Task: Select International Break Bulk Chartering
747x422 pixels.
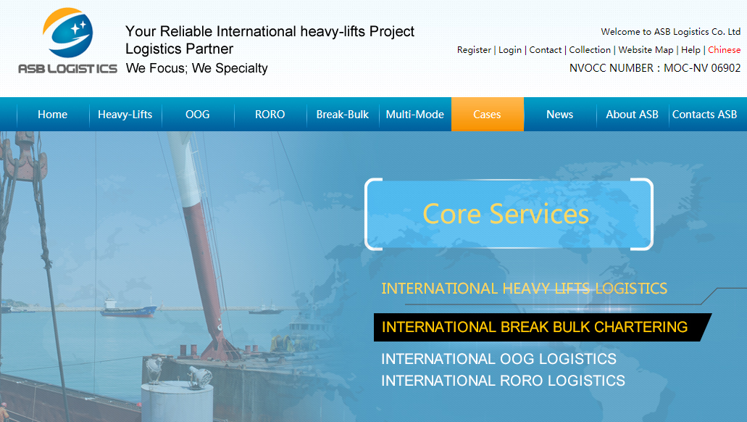Action: pyautogui.click(x=535, y=327)
